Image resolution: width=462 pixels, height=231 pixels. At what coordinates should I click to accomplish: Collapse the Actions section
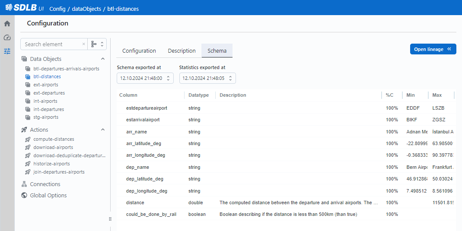(x=103, y=130)
